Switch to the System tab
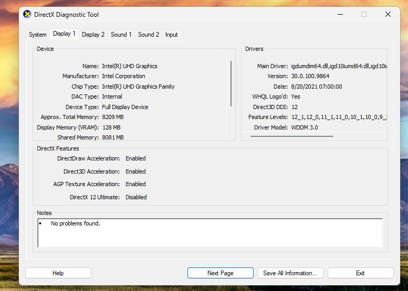Screen dimensions: 408x291 pos(37,35)
